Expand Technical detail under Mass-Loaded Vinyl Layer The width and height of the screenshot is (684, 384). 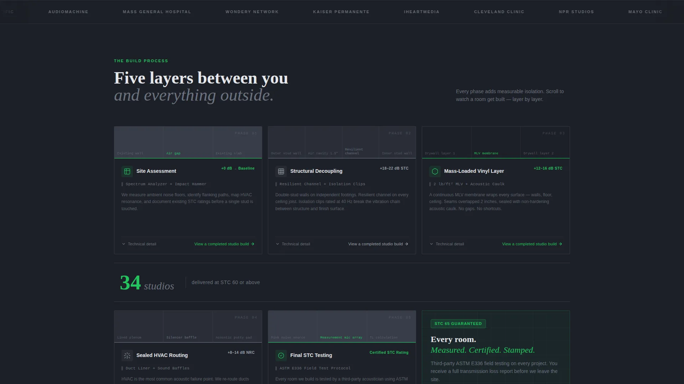pos(447,244)
